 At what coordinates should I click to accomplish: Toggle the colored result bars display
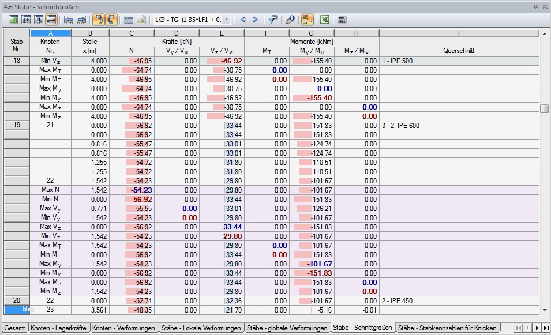tap(307, 20)
